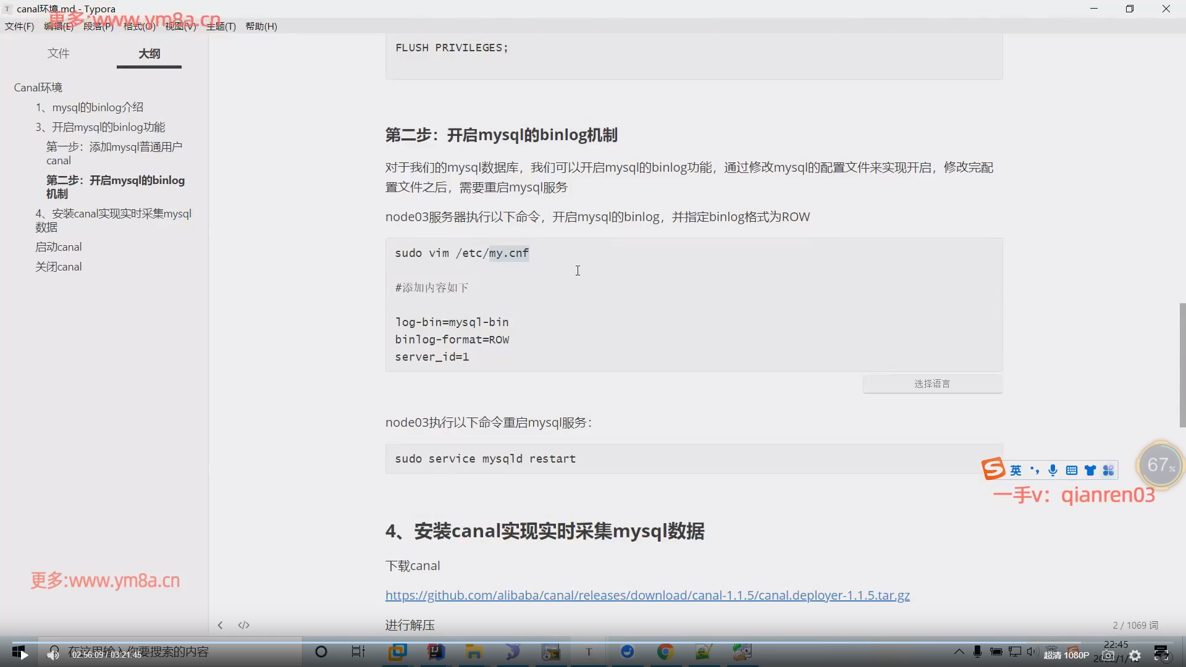Image resolution: width=1186 pixels, height=667 pixels.
Task: Open the canal deployer GitHub download link
Action: click(647, 595)
